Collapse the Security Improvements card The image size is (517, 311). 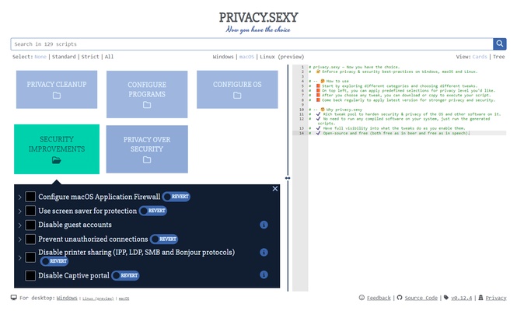[x=57, y=149]
